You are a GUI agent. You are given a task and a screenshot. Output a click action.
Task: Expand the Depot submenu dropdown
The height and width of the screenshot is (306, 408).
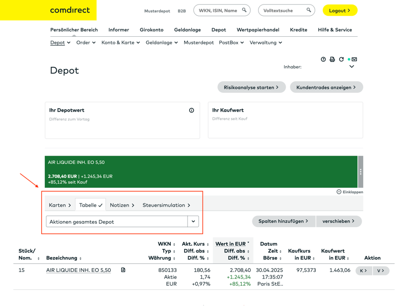[69, 43]
